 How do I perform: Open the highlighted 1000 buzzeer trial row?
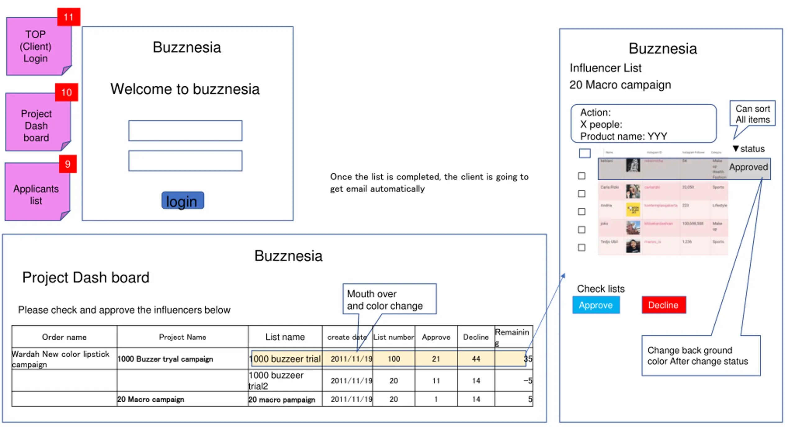[388, 359]
